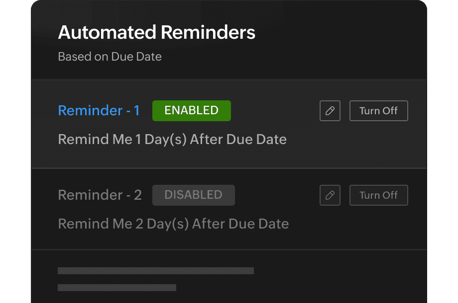Collapse the Automated Reminders section header
Screen dimensions: 458x303
[x=157, y=32]
